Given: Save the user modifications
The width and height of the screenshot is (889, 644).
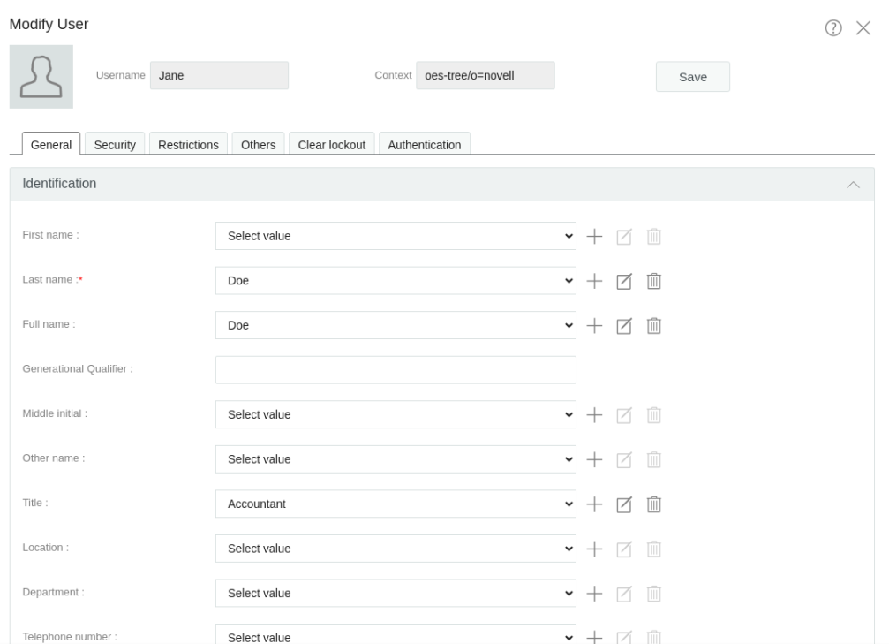Looking at the screenshot, I should 692,77.
